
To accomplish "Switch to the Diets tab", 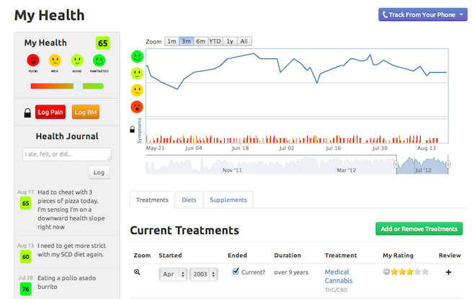I will (189, 200).
